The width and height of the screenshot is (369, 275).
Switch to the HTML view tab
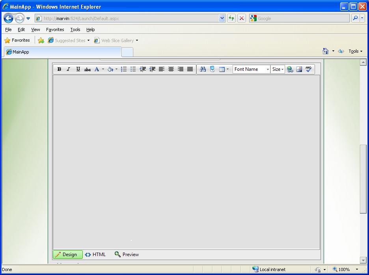click(95, 254)
